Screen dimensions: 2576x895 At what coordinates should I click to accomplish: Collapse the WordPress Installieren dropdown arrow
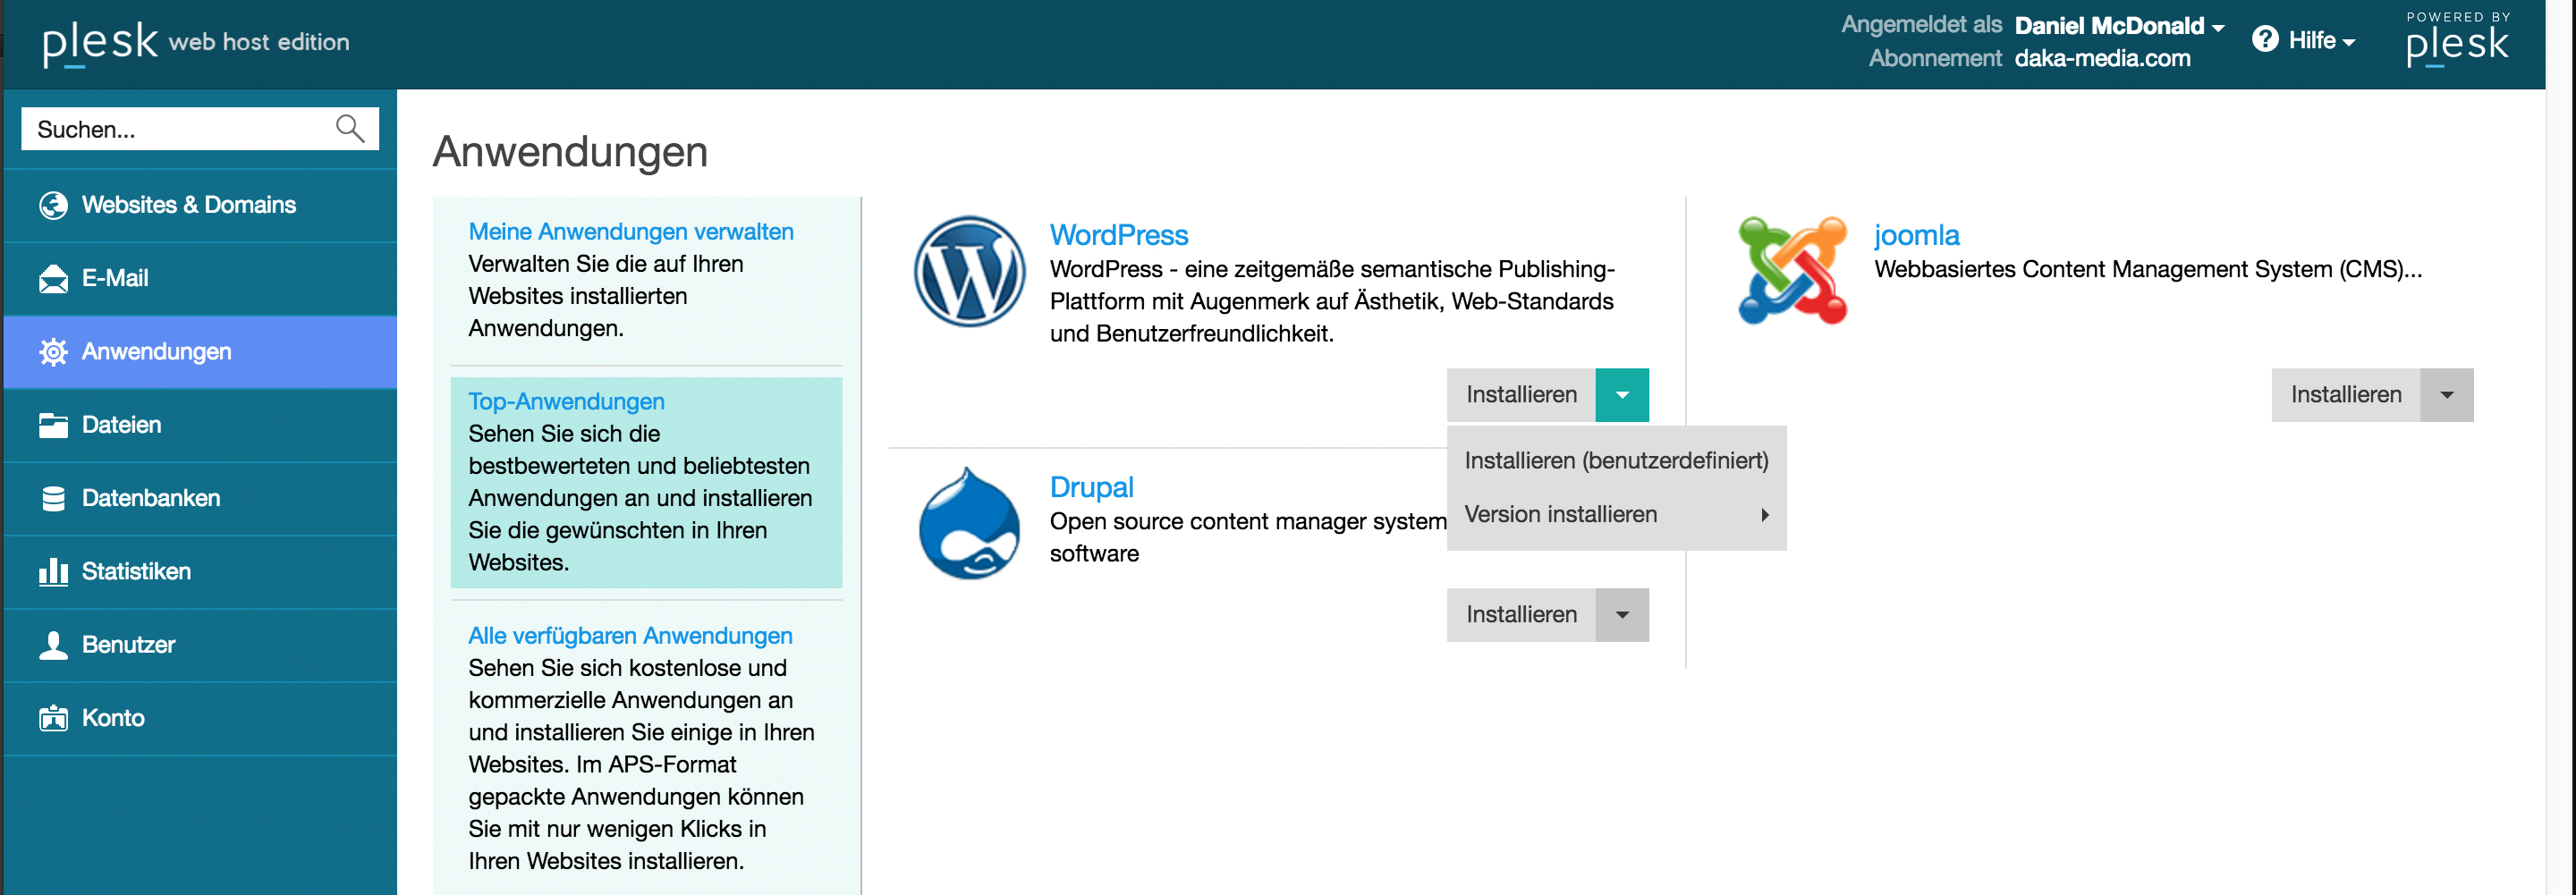tap(1621, 395)
